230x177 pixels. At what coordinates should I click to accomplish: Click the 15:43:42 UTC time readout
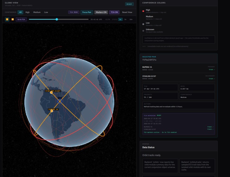point(96,19)
